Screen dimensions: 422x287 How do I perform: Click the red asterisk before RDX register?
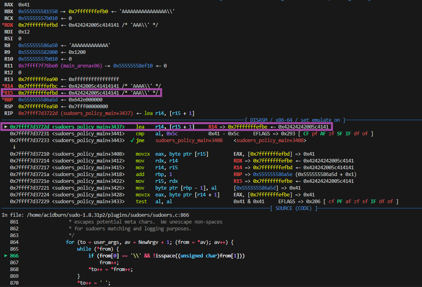click(x=3, y=25)
